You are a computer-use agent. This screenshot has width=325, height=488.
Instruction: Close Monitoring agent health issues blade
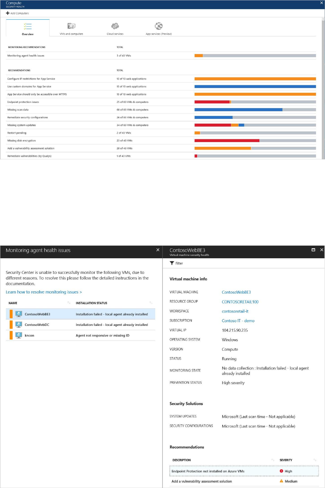(158, 250)
